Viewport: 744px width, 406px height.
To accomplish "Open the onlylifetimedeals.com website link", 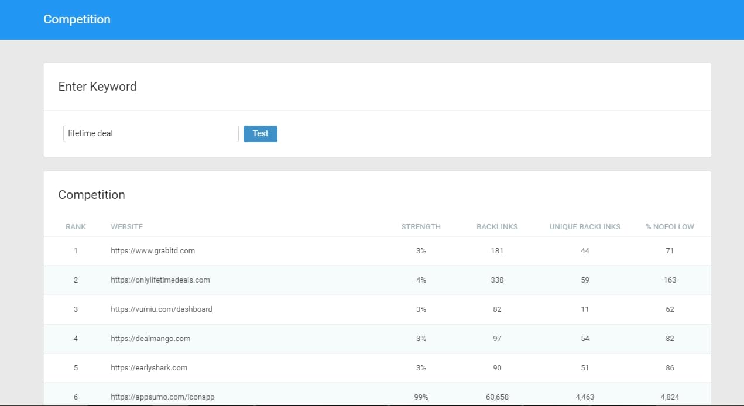I will [160, 280].
